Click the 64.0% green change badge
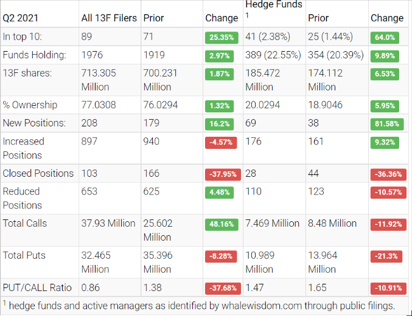This screenshot has width=412, height=316. 385,37
